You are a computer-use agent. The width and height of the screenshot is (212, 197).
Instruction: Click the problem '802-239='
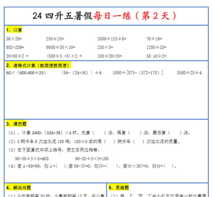tap(15, 47)
